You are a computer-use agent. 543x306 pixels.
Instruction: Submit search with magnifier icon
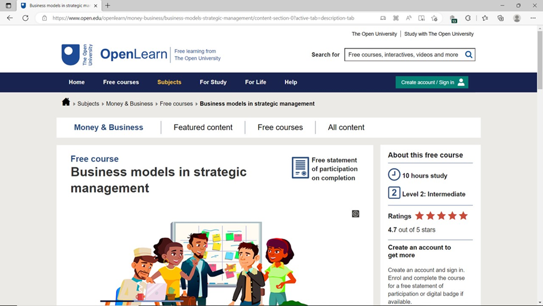click(x=468, y=54)
